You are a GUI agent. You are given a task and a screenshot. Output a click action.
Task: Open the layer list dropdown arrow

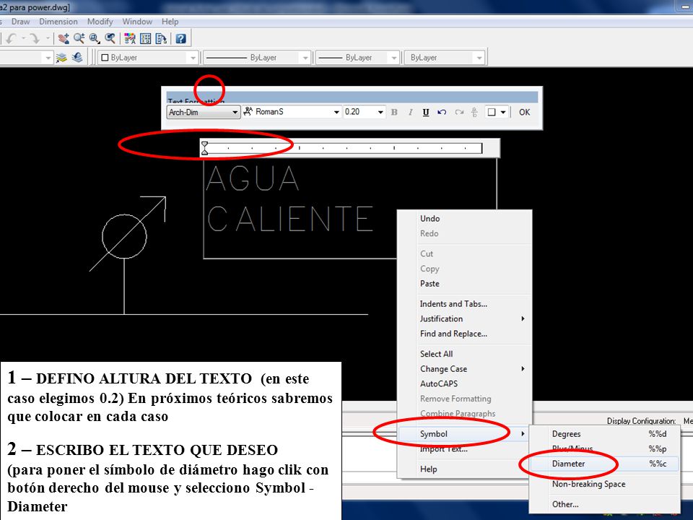pyautogui.click(x=48, y=58)
